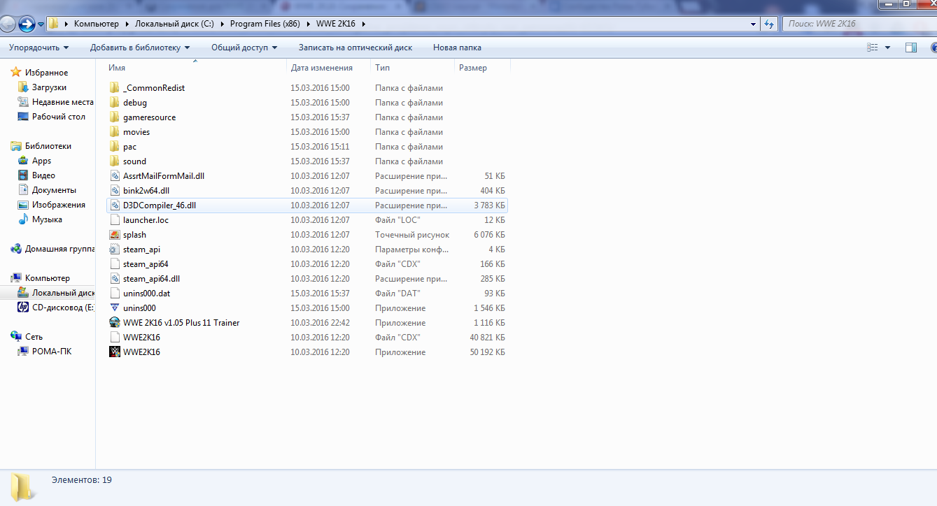Select the unins000.dat file name
Image resolution: width=937 pixels, height=506 pixels.
tap(146, 294)
